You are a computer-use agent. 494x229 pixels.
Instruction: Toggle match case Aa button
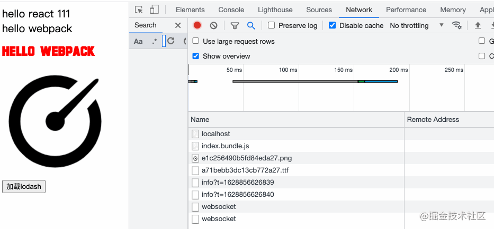pos(138,42)
